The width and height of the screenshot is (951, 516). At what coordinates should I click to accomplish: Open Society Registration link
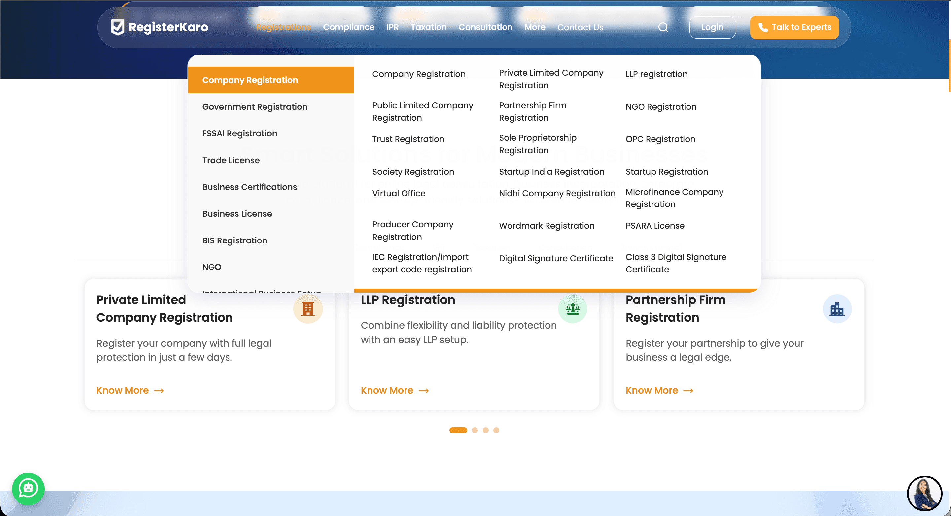coord(413,172)
